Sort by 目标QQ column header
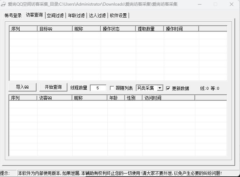The image size is (240, 177). pyautogui.click(x=55, y=29)
